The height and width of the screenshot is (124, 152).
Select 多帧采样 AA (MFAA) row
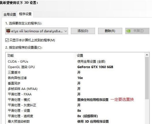(75, 89)
